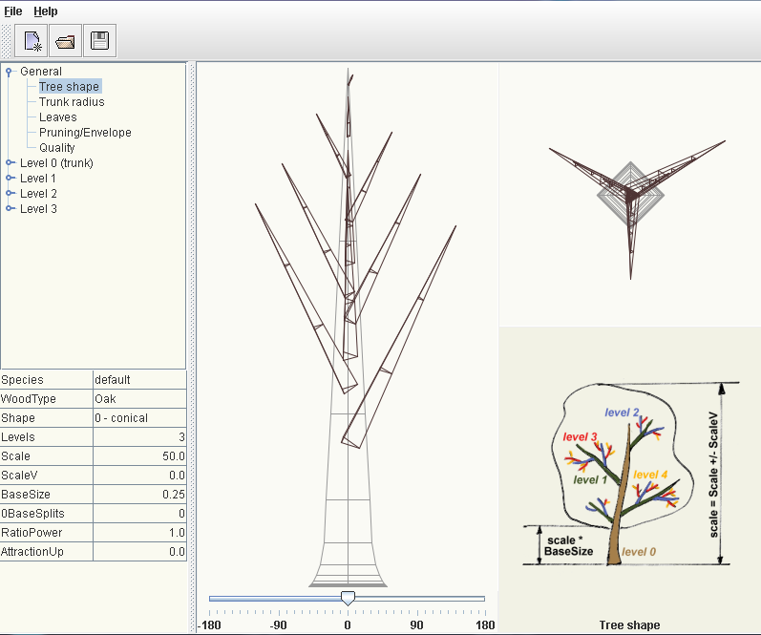The image size is (761, 635).
Task: Open the File menu
Action: tap(13, 11)
